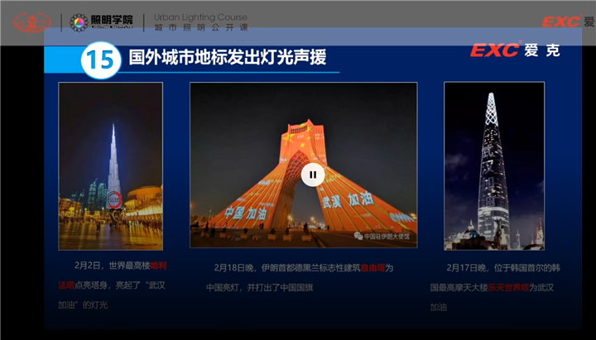Click the number 15 circle badge
The width and height of the screenshot is (596, 340).
pos(97,60)
